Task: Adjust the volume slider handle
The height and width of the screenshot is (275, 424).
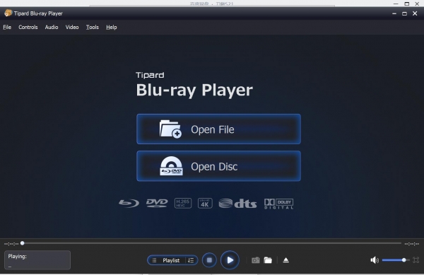Action: pos(404,260)
